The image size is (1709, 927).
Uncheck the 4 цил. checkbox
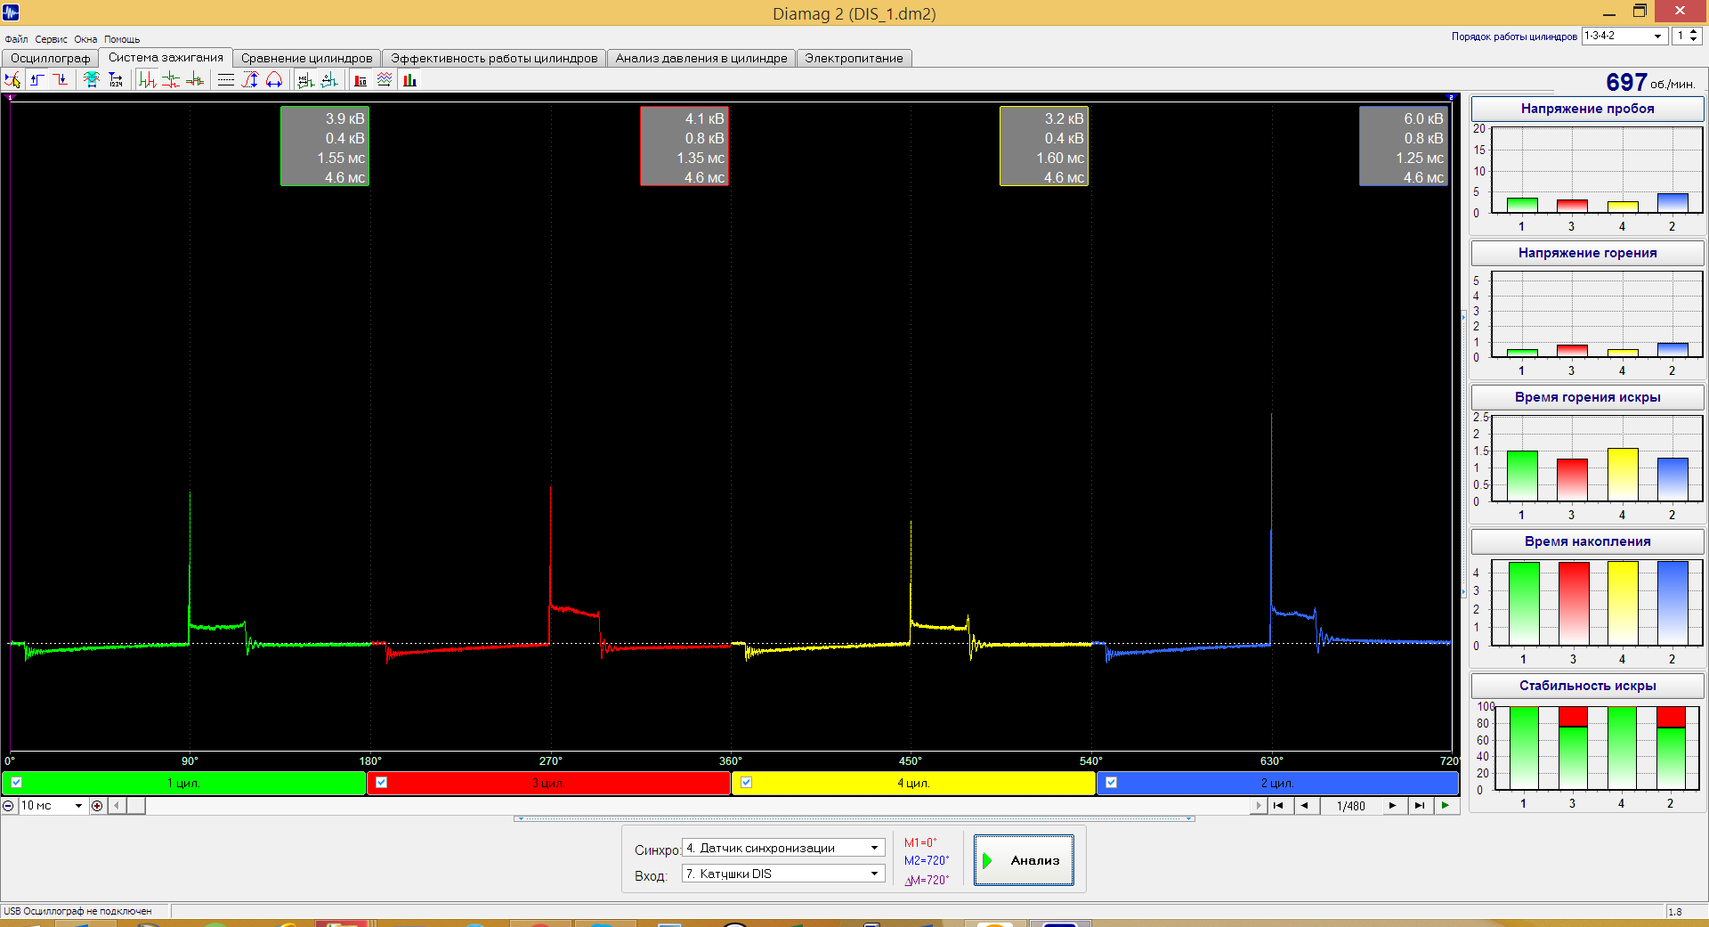click(x=746, y=783)
